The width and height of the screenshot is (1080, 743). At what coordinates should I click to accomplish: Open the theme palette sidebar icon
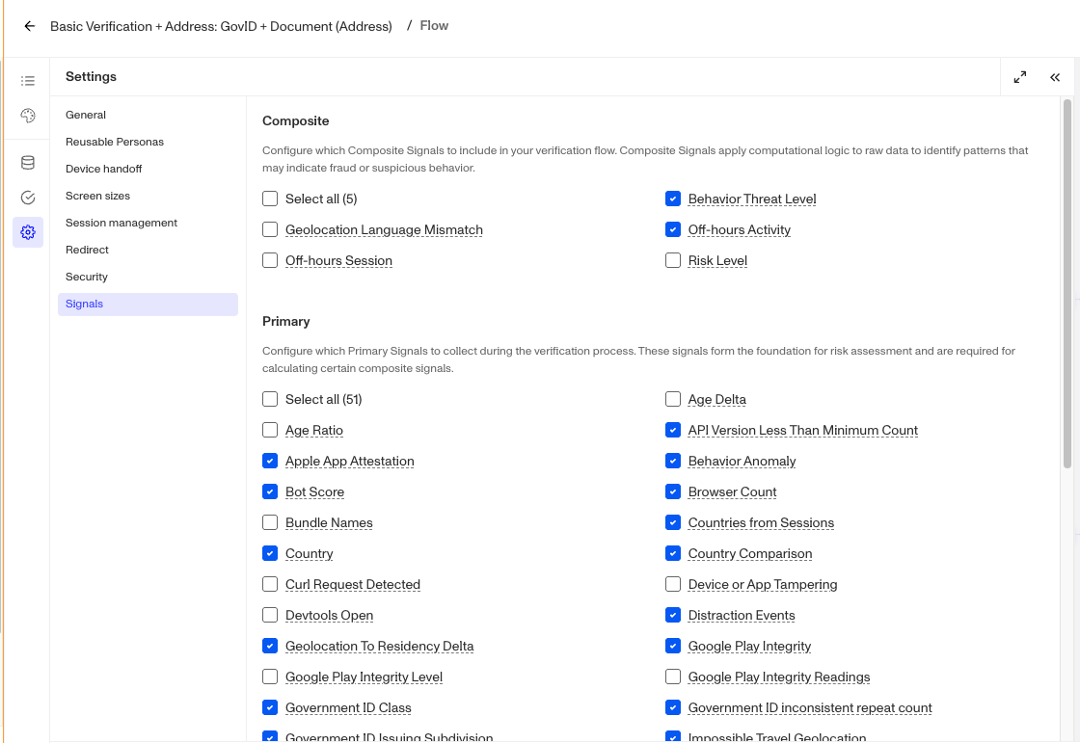click(28, 115)
